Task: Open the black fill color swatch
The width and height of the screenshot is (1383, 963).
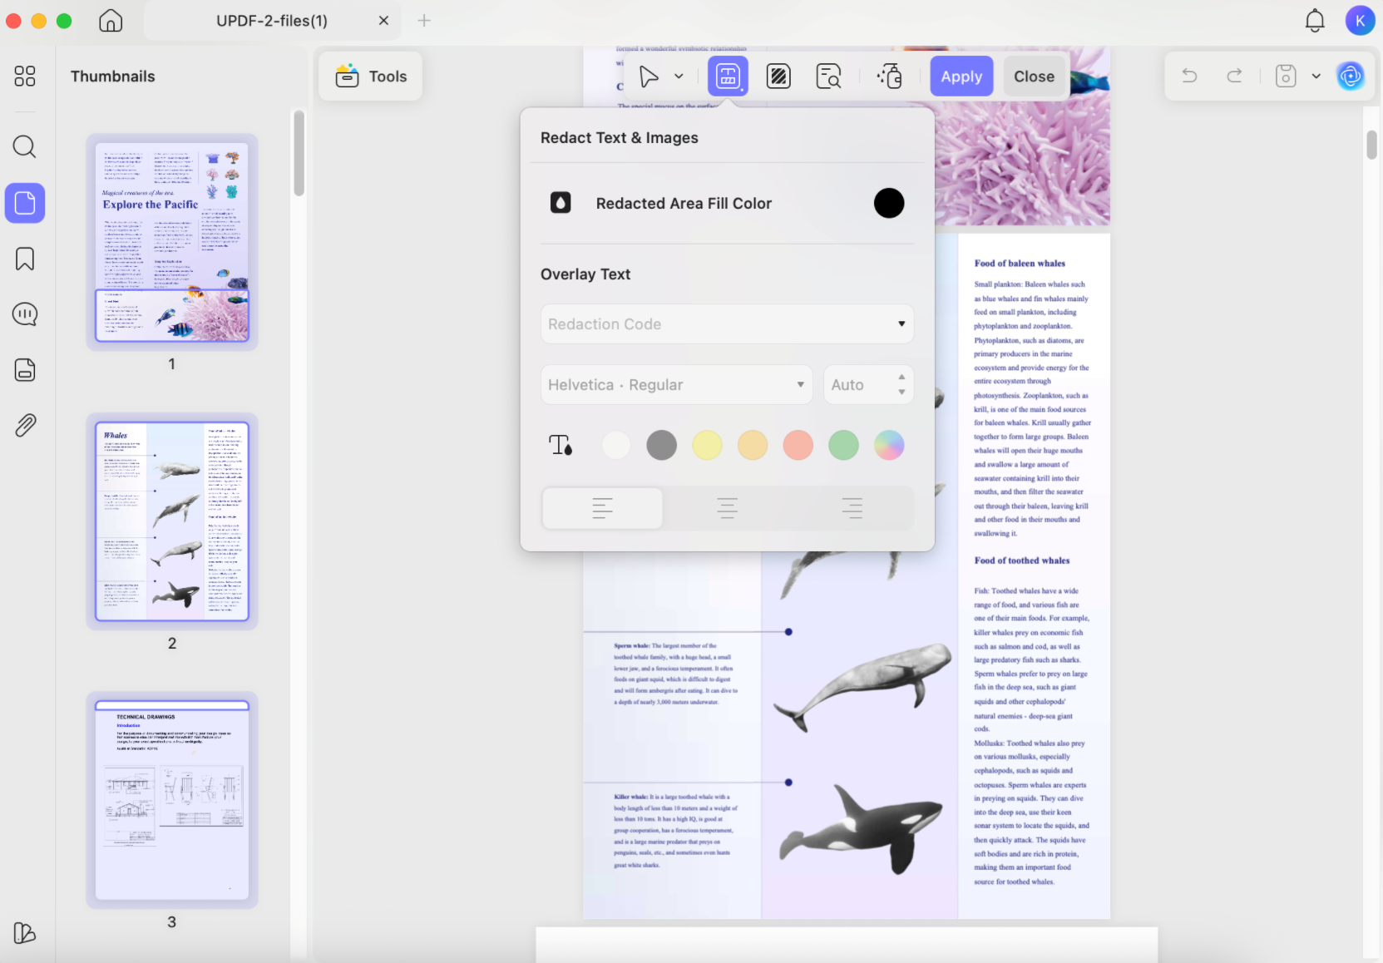Action: pyautogui.click(x=889, y=203)
